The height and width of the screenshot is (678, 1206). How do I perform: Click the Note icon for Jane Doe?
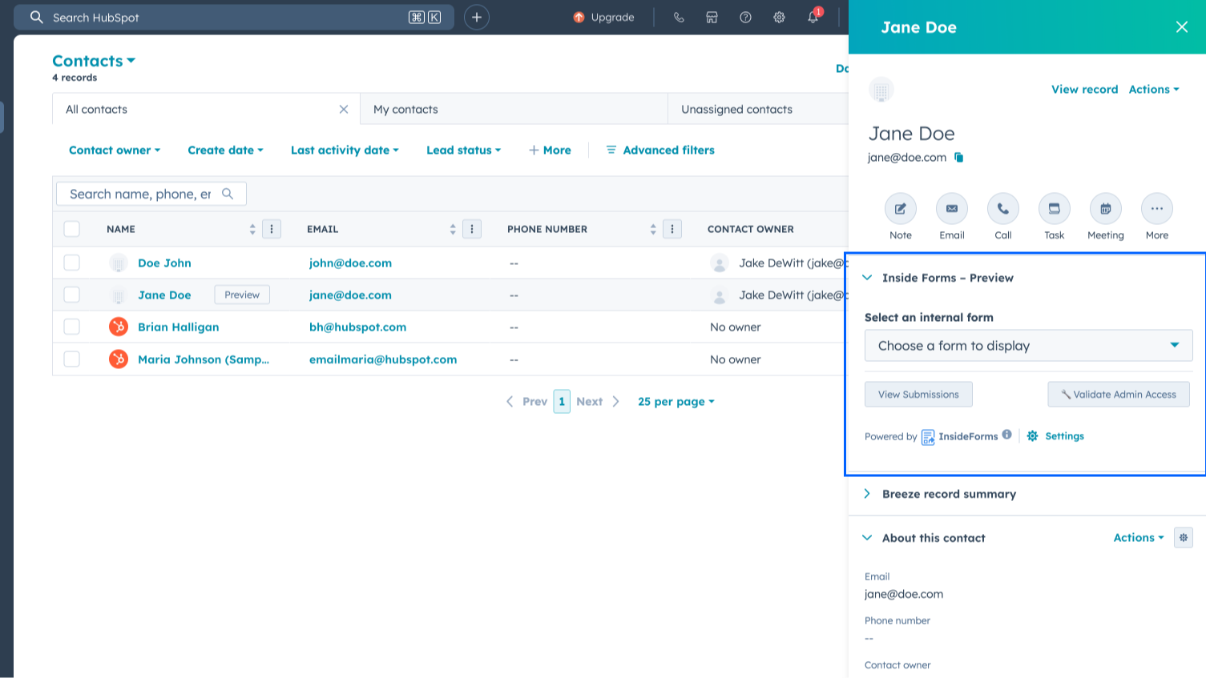point(900,209)
